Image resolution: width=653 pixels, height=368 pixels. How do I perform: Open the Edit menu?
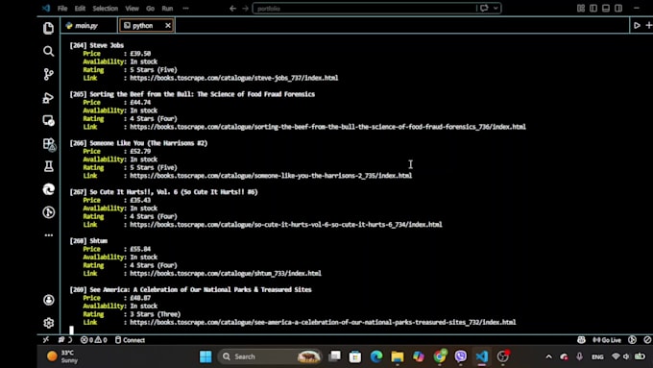[80, 9]
